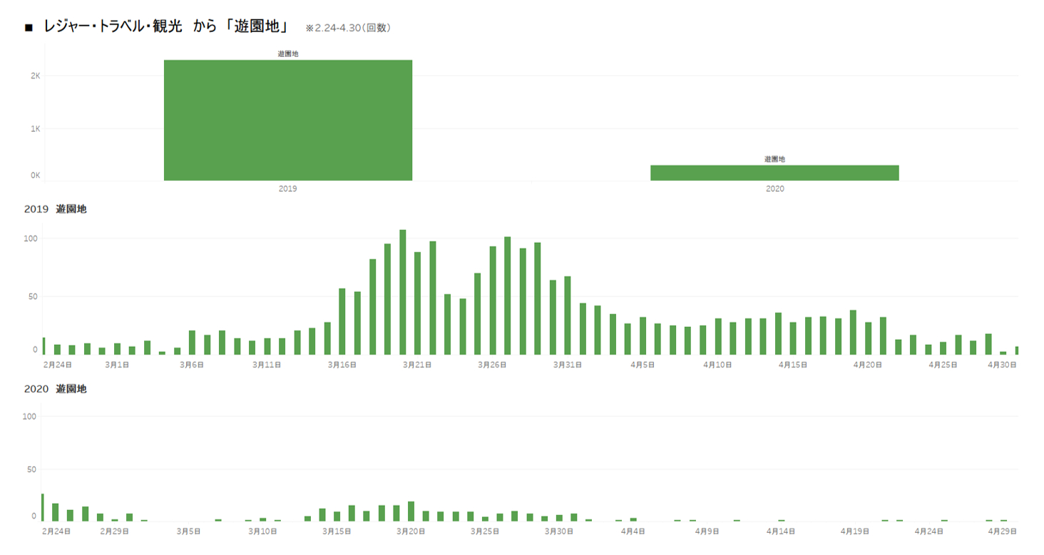The image size is (1044, 555).
Task: Select the '2019 遊園地' chart heading
Action: pyautogui.click(x=55, y=209)
